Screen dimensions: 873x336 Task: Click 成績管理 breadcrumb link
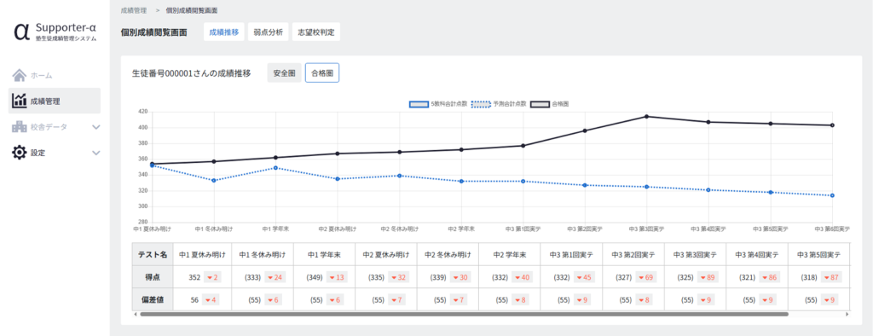click(134, 10)
